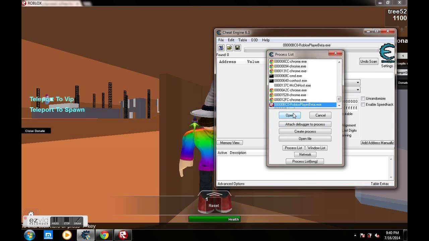Stop the ezvid recording
429x241 pixels.
67,221
